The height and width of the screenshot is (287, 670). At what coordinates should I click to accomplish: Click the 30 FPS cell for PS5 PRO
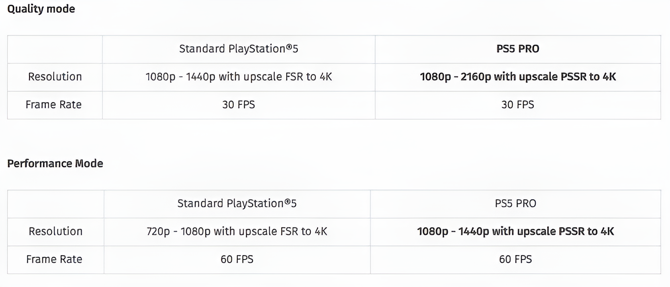coord(518,105)
